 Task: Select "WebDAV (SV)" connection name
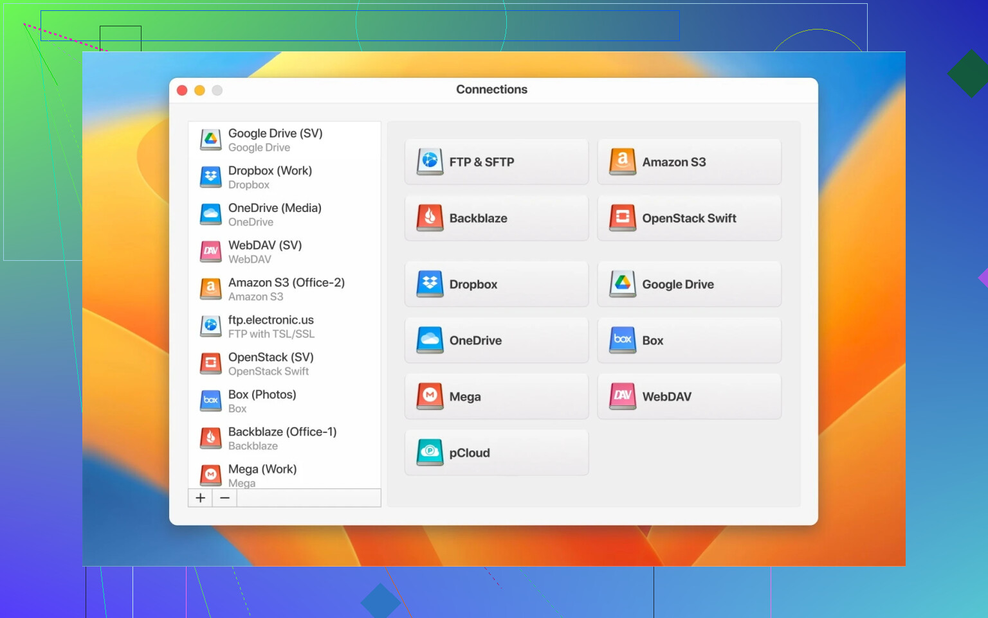pyautogui.click(x=265, y=245)
